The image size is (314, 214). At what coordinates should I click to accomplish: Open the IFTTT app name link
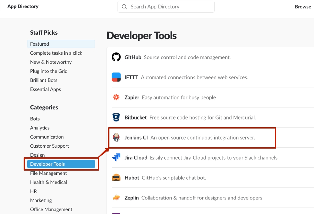131,77
